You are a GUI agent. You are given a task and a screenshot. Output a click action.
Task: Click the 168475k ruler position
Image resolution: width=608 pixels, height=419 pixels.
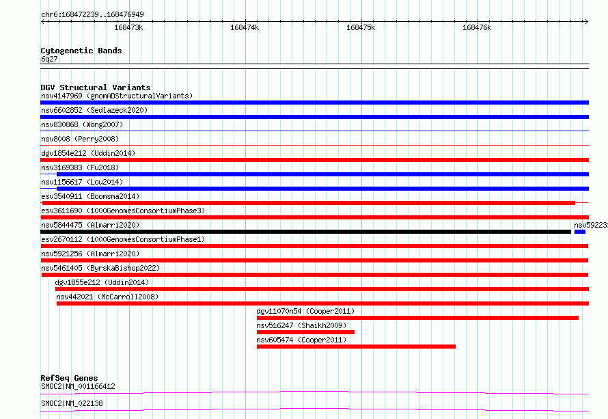tap(361, 27)
